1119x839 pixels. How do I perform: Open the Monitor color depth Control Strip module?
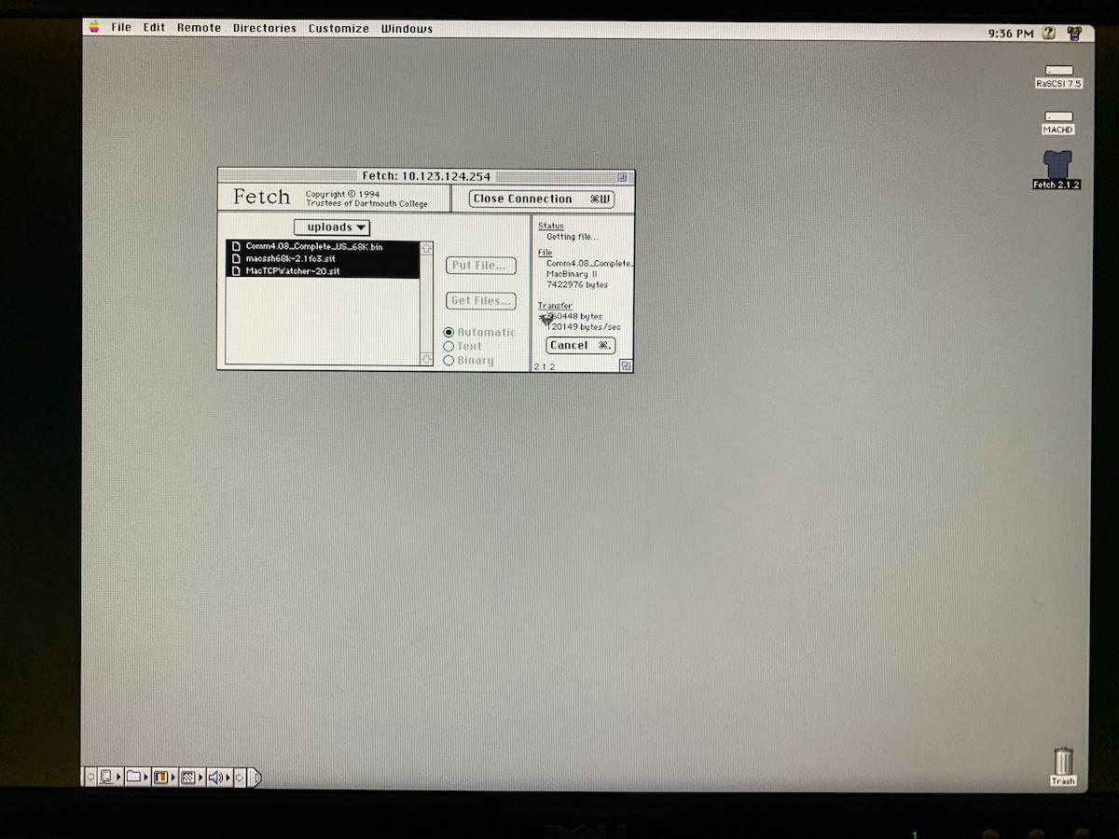tap(163, 777)
